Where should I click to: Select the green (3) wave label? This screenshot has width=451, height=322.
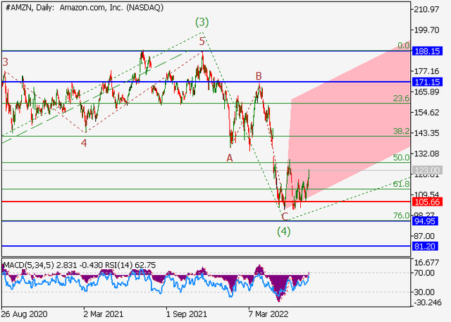point(202,22)
